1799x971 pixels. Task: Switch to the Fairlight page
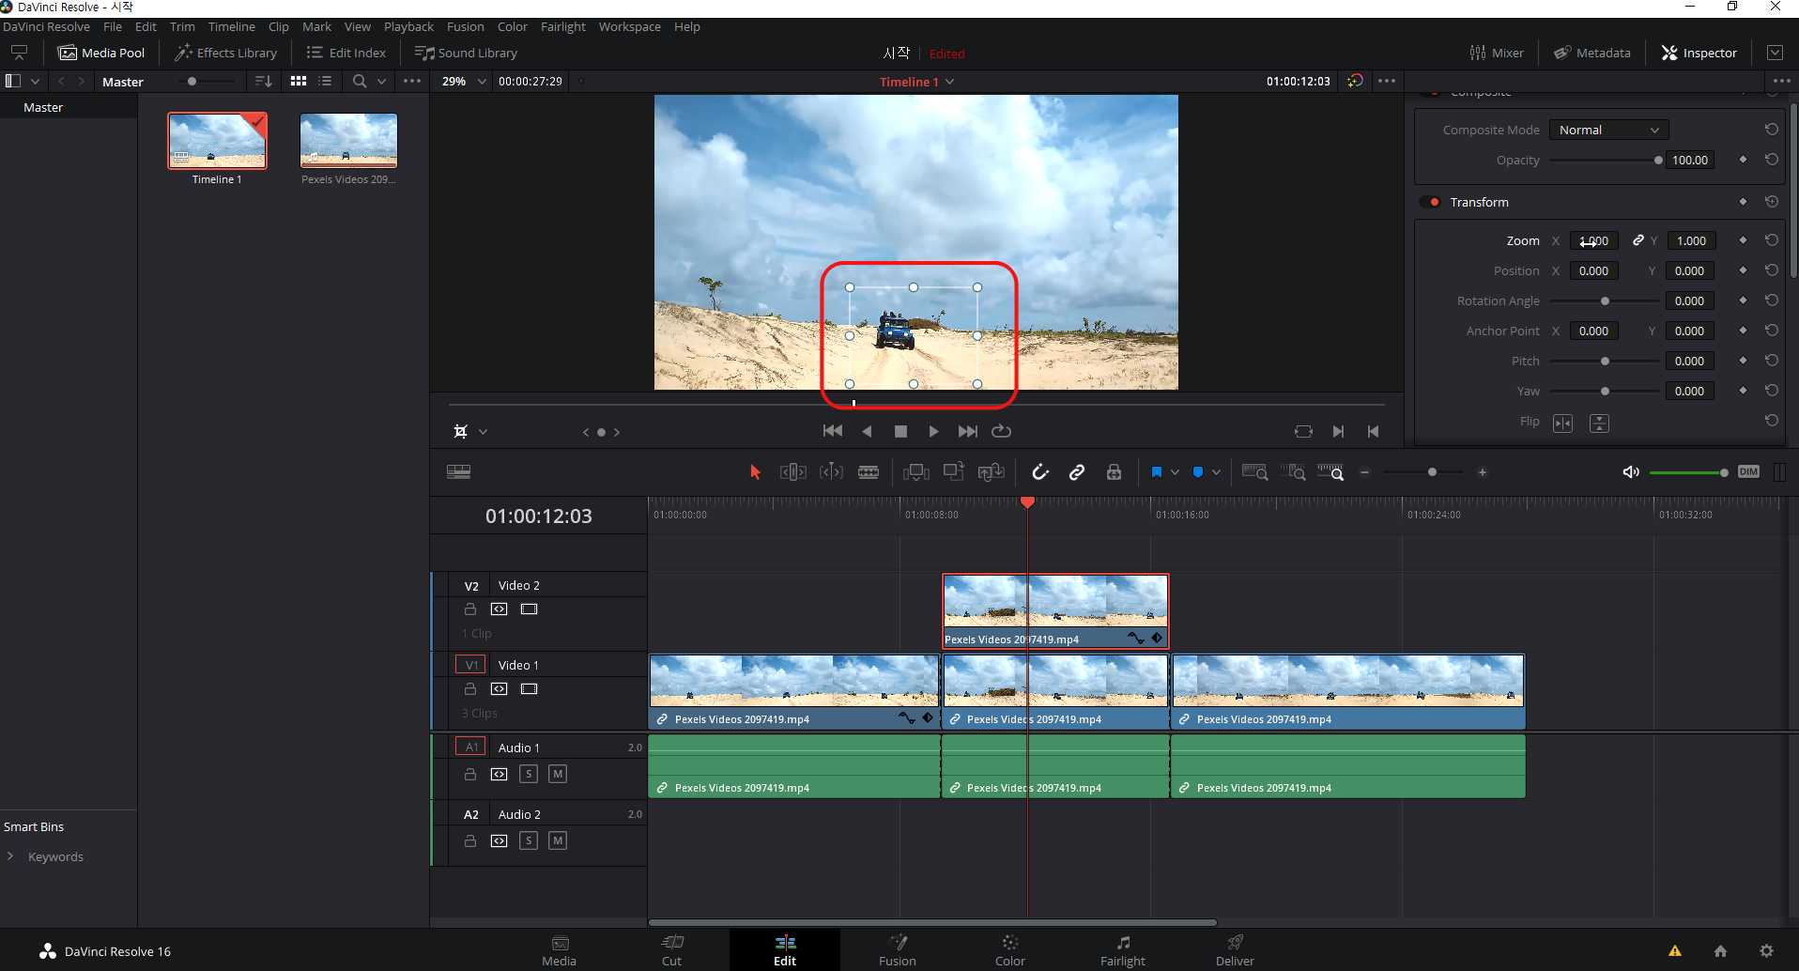point(1123,950)
